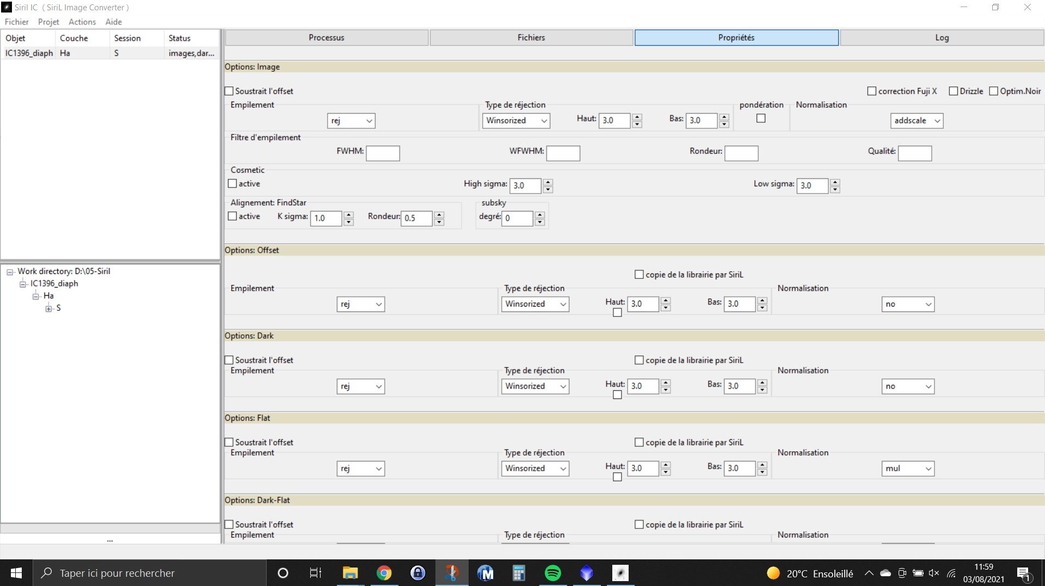Open Type de réjection dropdown in Options: Image

point(516,121)
